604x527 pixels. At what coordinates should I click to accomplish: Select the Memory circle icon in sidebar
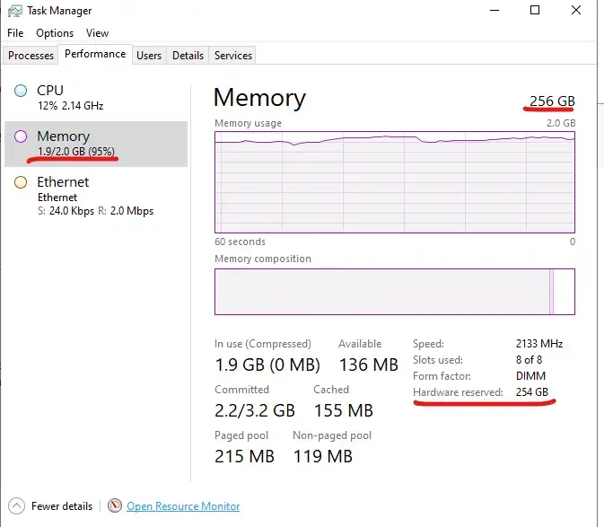(22, 136)
